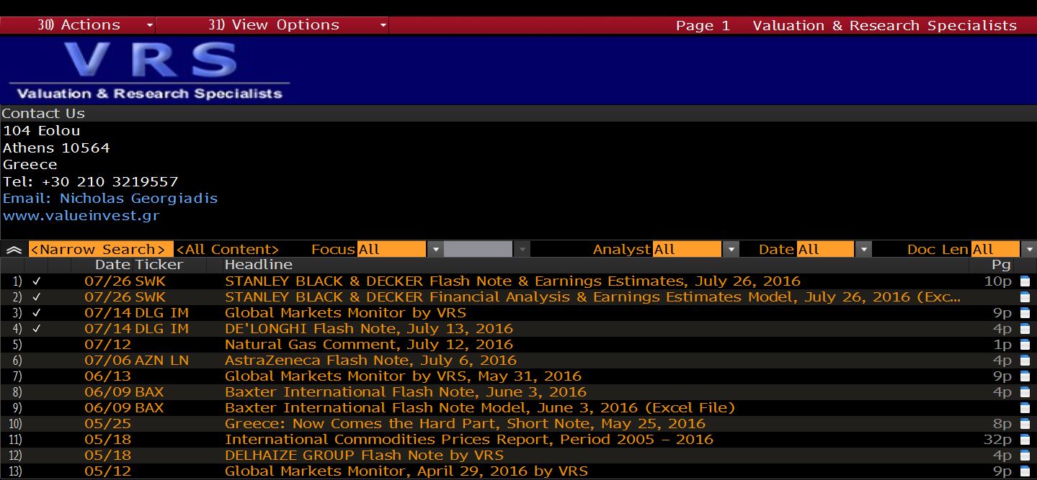Image resolution: width=1037 pixels, height=480 pixels.
Task: Open document icon for Natural Gas Comment
Action: pyautogui.click(x=1025, y=345)
